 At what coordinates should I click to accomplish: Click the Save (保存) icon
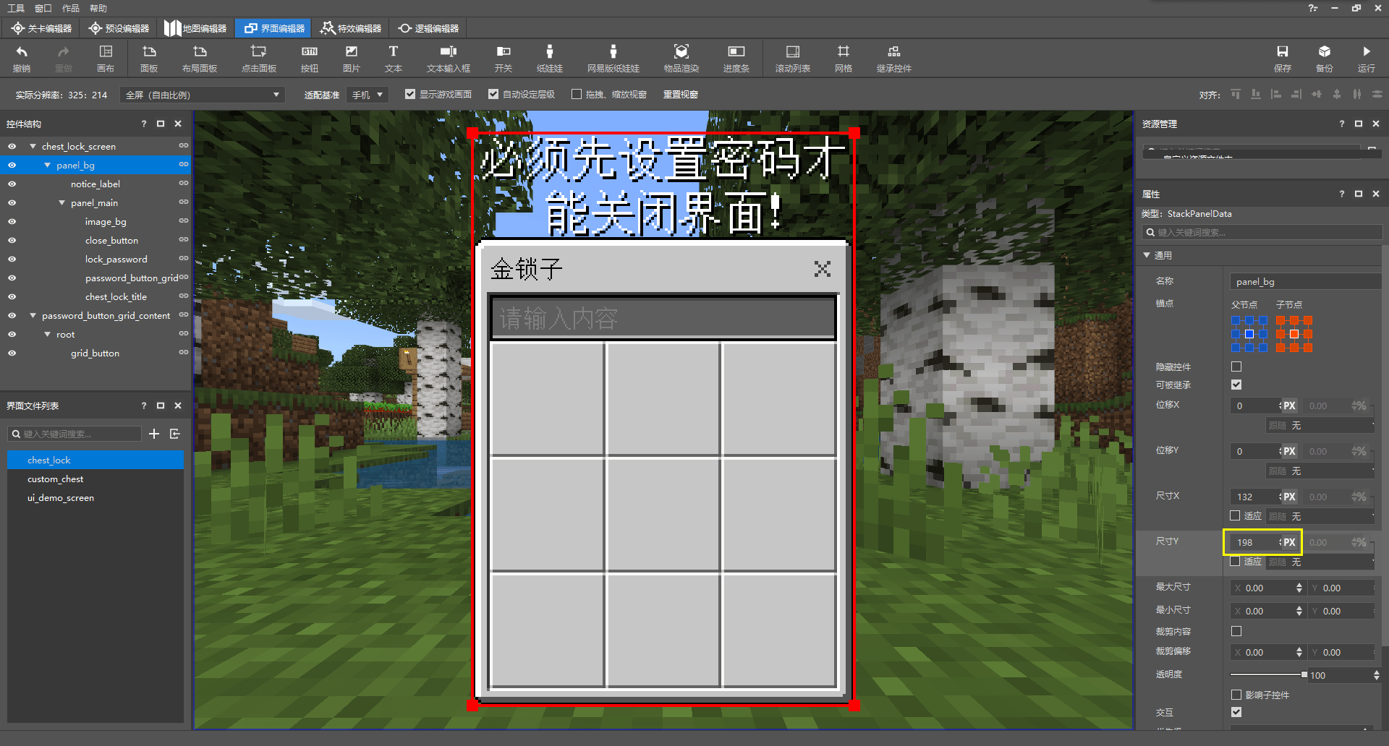point(1283,58)
